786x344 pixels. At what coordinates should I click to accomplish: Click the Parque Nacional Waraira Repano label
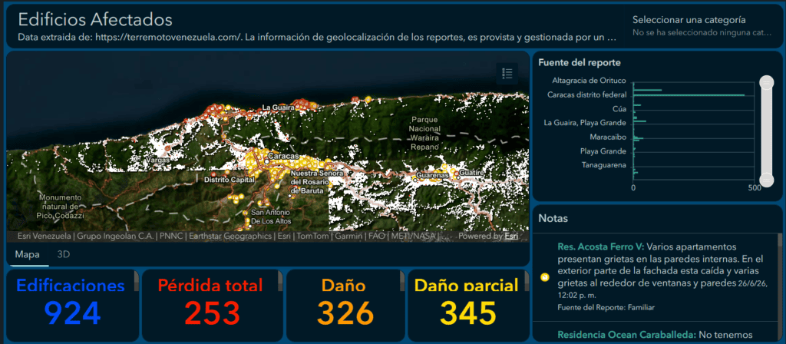coord(425,134)
